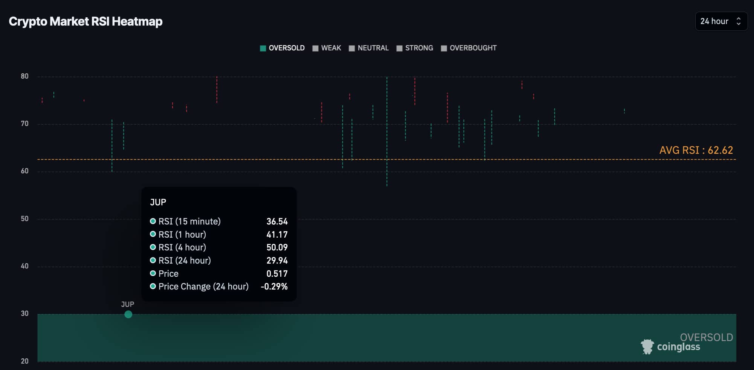
Task: Click the gray OVERBOUGHT legend color square
Action: pyautogui.click(x=444, y=48)
